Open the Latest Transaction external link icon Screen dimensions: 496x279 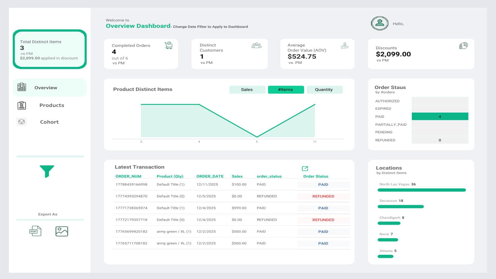305,168
